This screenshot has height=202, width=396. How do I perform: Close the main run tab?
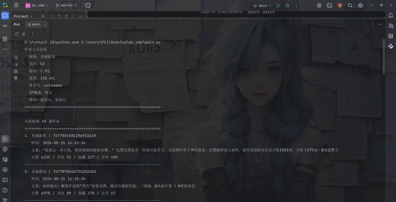click(45, 24)
